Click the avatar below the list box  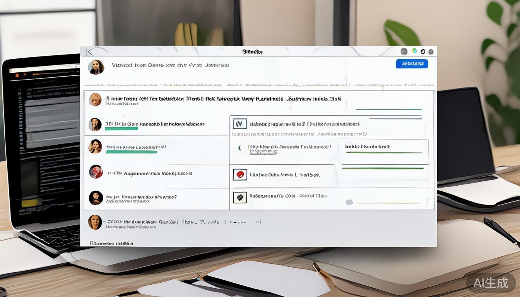(95, 222)
